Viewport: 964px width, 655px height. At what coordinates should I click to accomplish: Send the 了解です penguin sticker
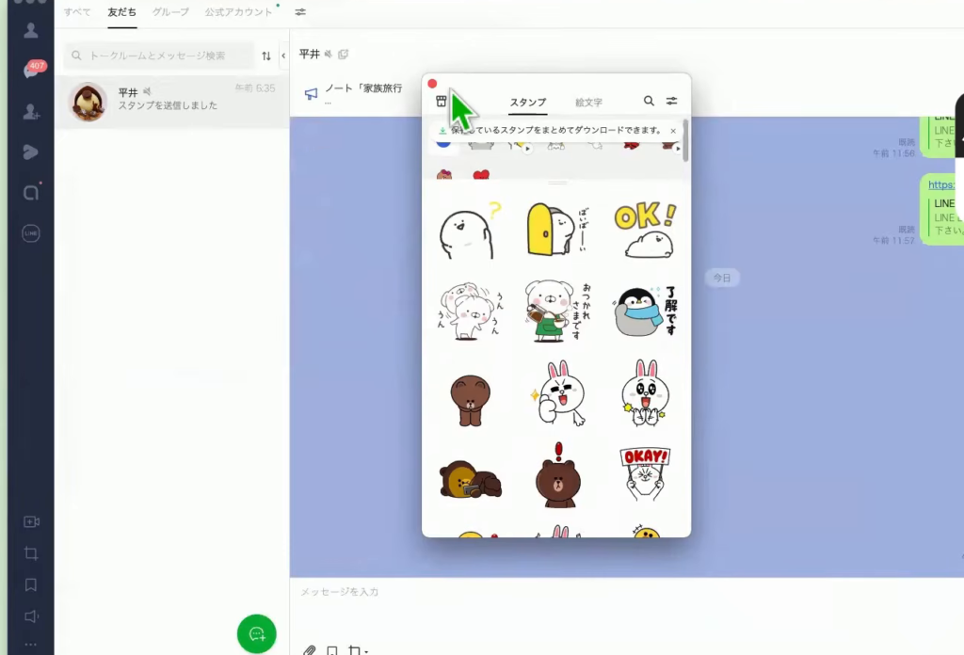(644, 311)
